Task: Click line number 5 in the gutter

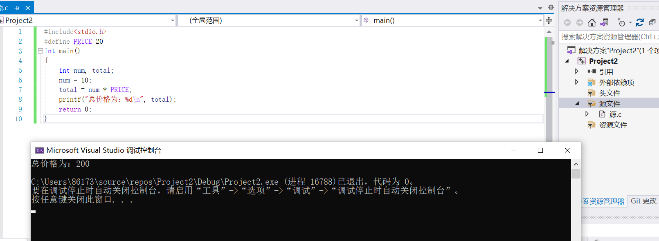Action: [20, 70]
